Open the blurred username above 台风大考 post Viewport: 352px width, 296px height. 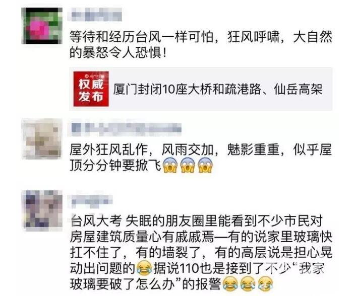[x=90, y=199]
